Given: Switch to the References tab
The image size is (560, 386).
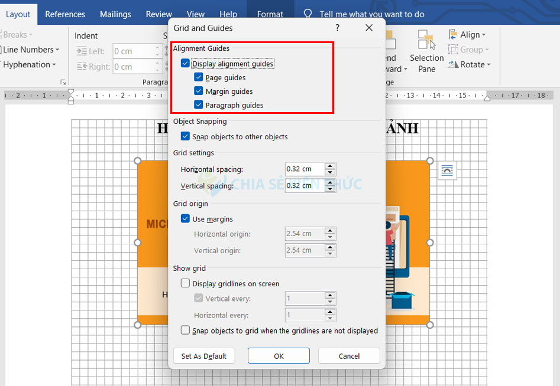Looking at the screenshot, I should coord(65,14).
